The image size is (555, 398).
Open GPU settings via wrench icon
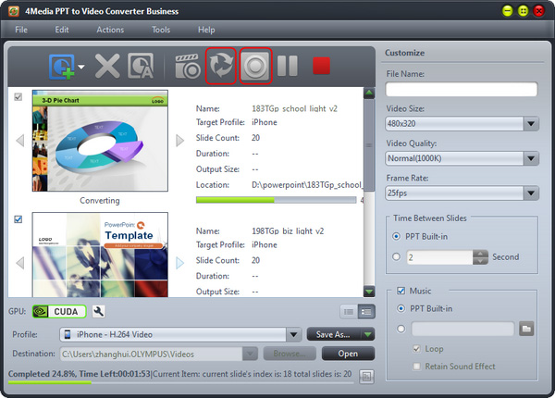[x=97, y=312]
